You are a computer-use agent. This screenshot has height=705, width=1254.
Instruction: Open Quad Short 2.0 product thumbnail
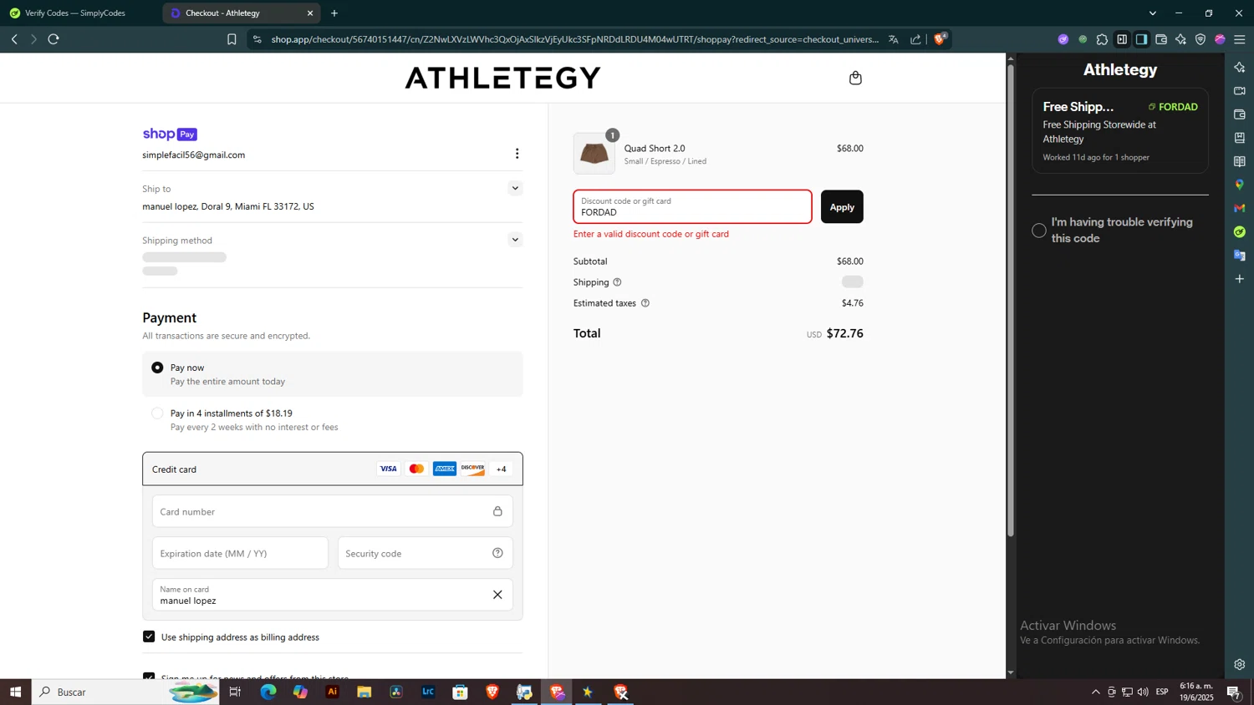click(x=594, y=154)
